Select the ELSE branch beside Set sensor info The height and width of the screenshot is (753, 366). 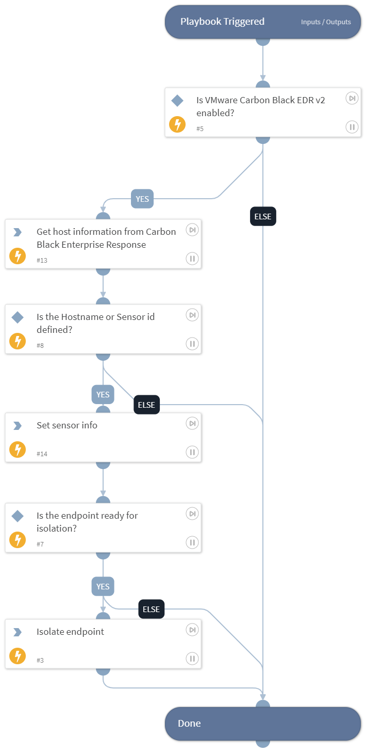click(x=146, y=405)
